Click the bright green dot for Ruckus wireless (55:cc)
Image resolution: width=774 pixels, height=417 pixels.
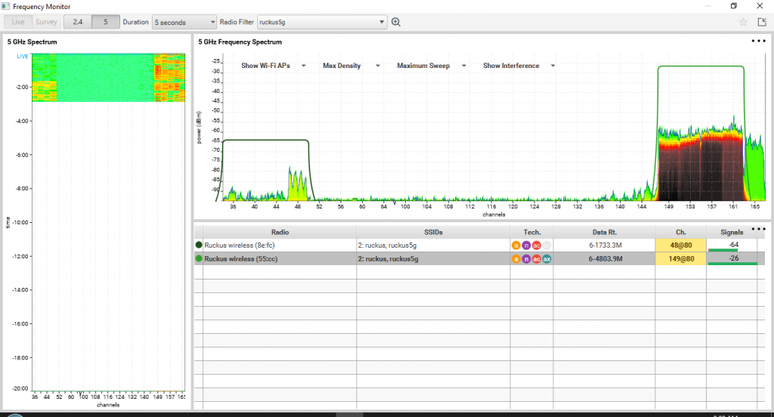click(199, 258)
